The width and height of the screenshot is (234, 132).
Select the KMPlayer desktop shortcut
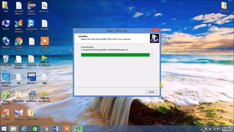tap(19, 114)
